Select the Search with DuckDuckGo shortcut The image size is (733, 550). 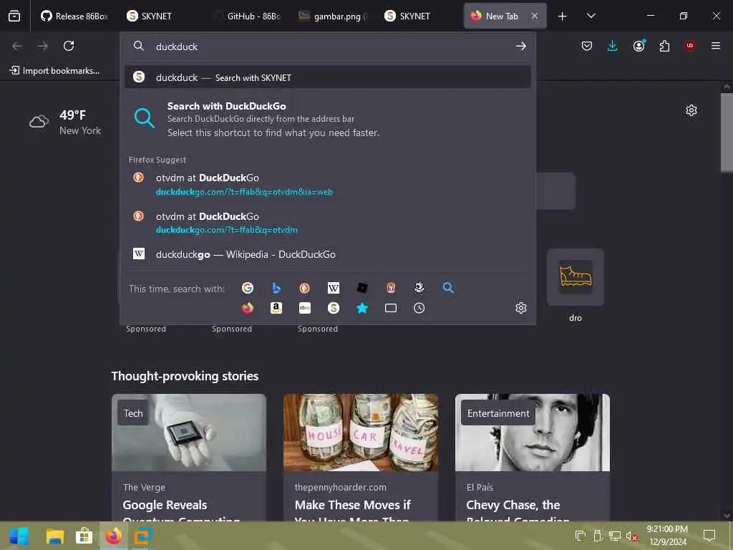point(327,119)
